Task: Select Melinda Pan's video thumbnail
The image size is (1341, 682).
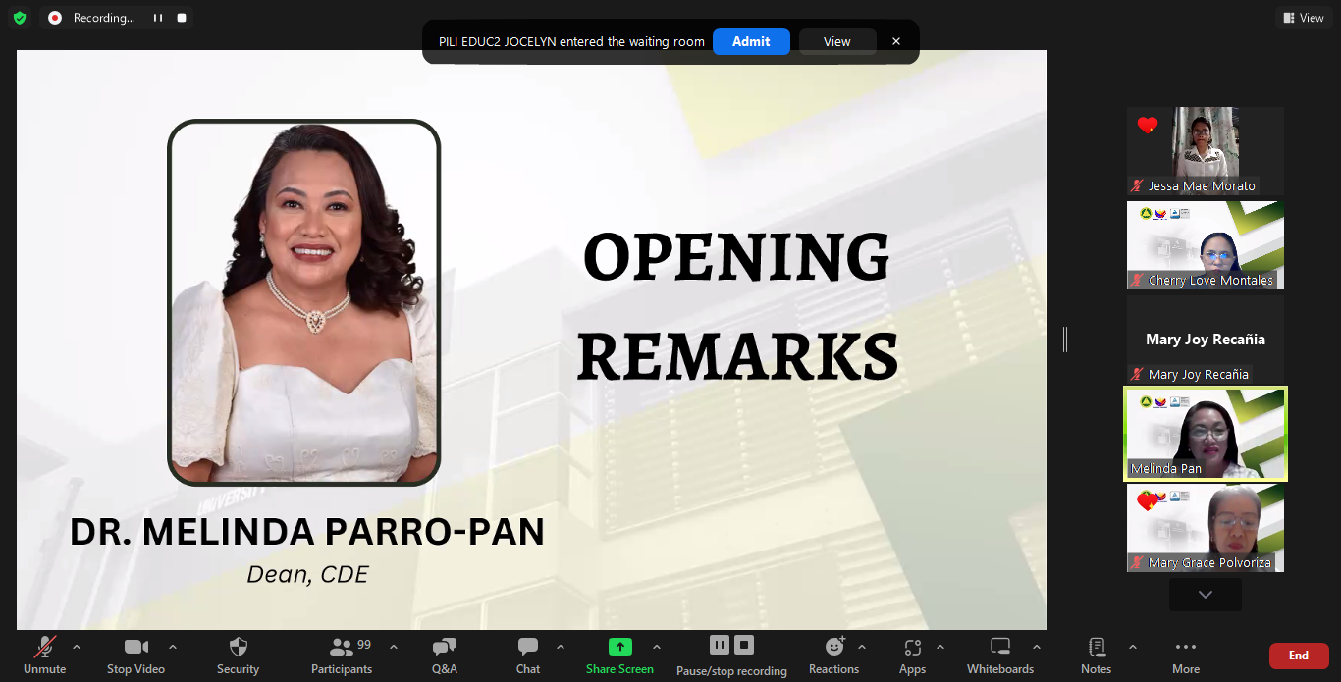Action: tap(1205, 434)
